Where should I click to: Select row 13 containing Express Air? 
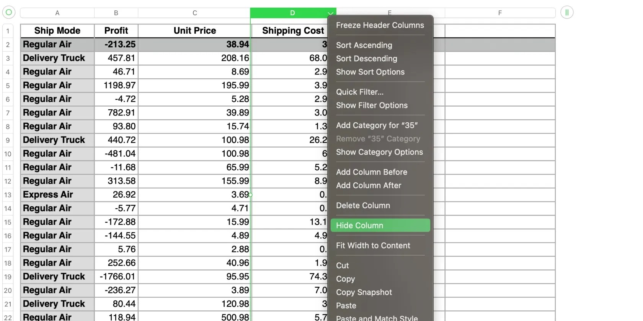pos(8,195)
